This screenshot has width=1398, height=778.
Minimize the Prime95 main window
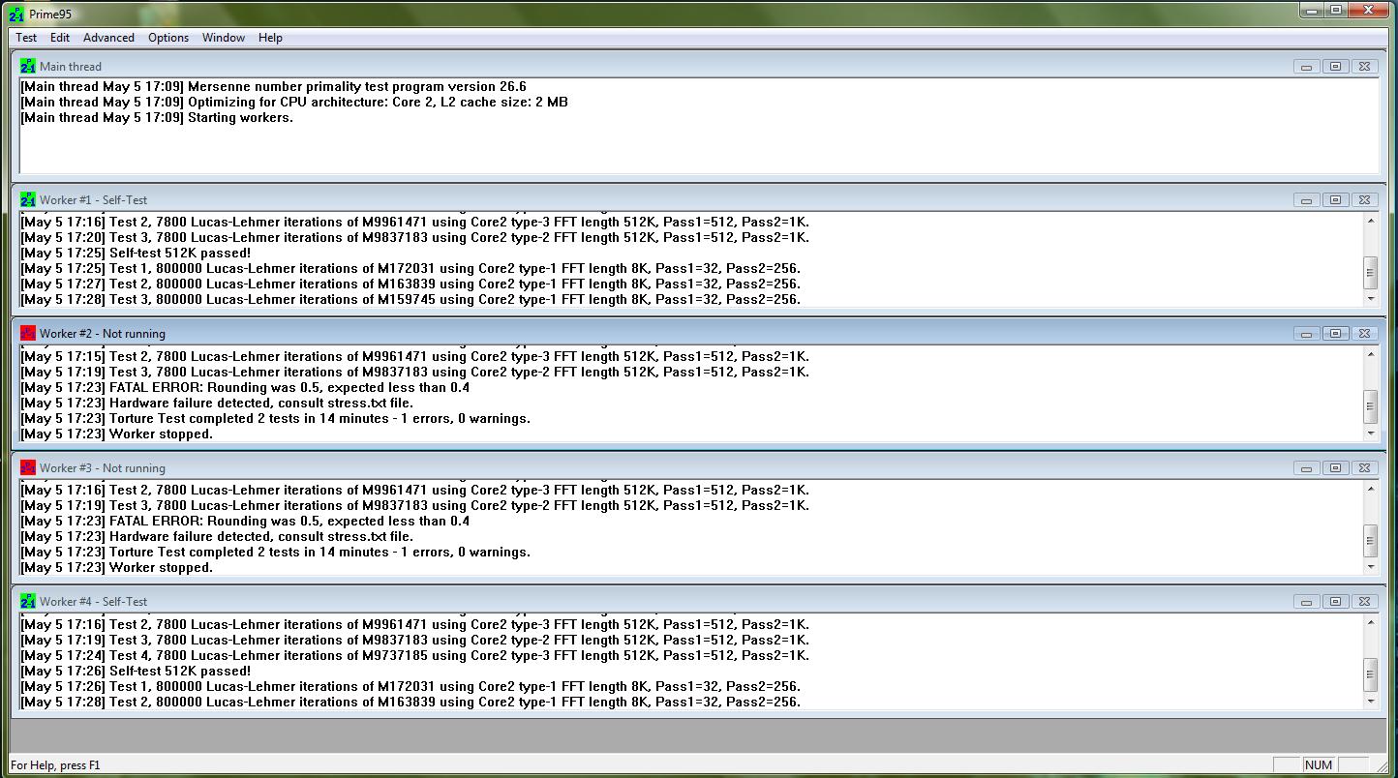pos(1312,10)
